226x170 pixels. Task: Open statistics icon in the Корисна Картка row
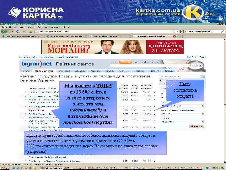pos(155,110)
